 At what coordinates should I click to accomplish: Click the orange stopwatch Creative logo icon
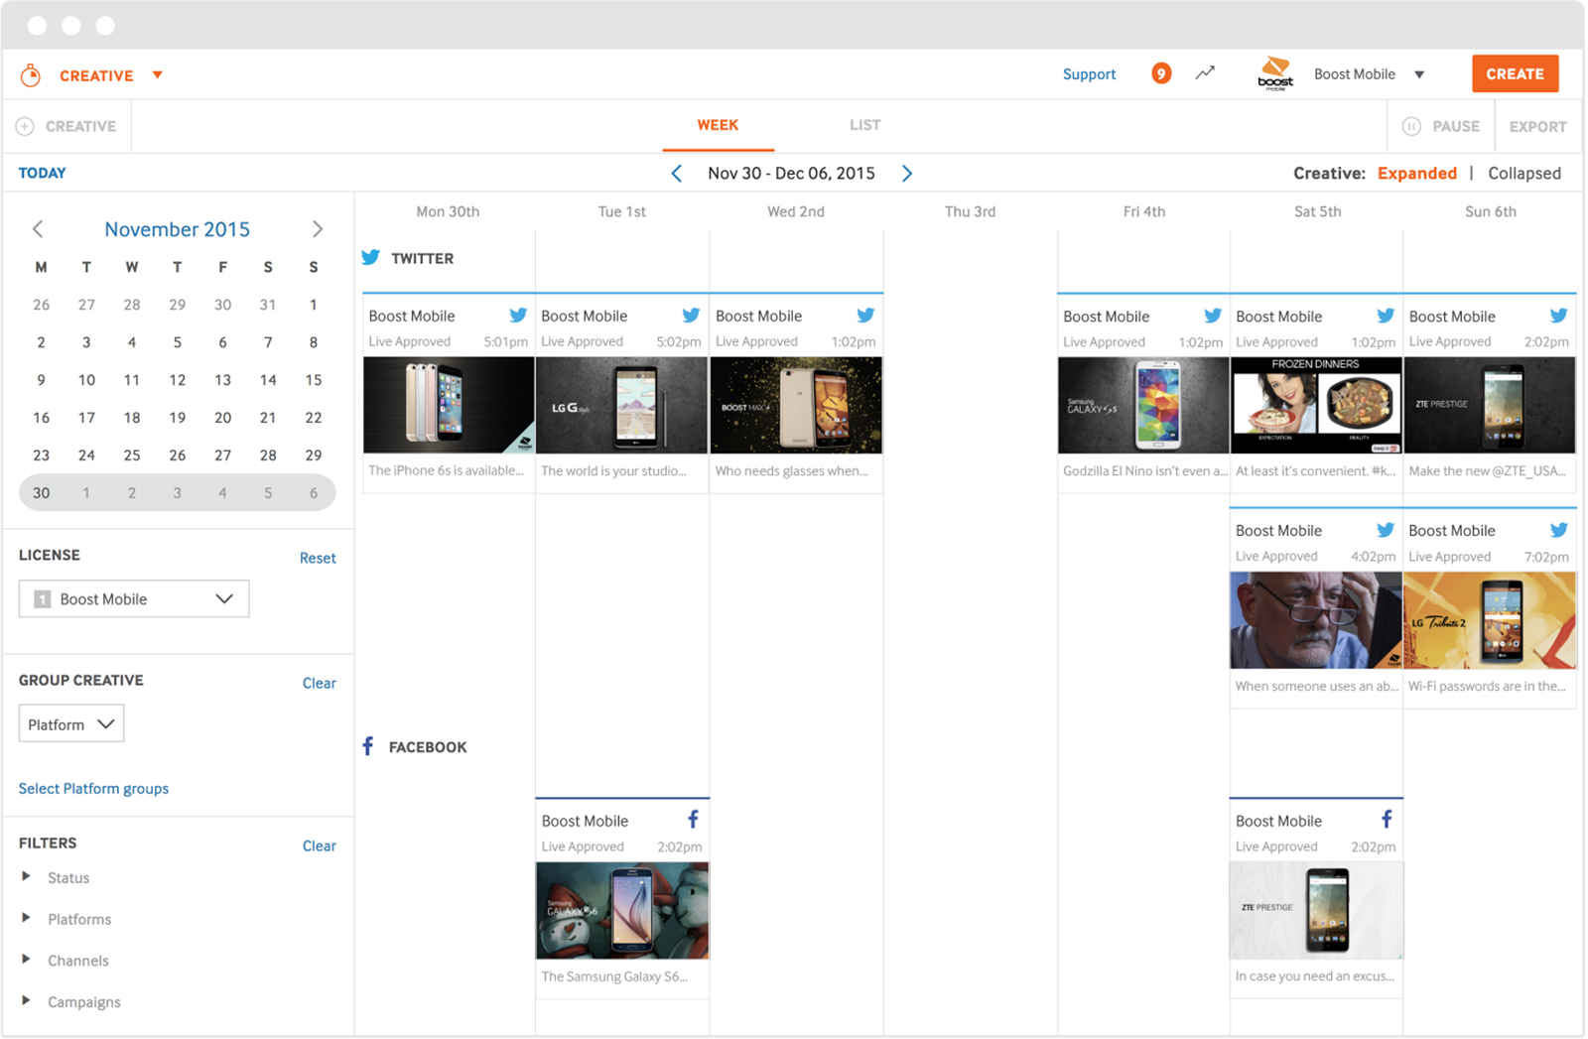pos(31,75)
